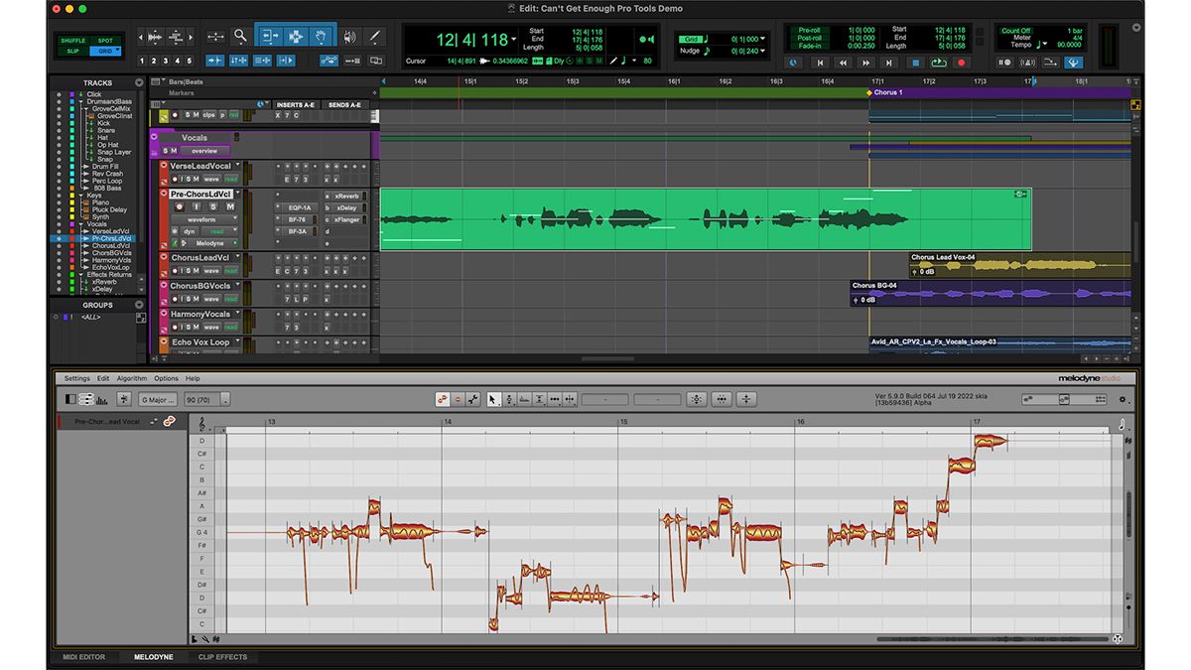
Task: Select the Pencil tool
Action: point(375,36)
